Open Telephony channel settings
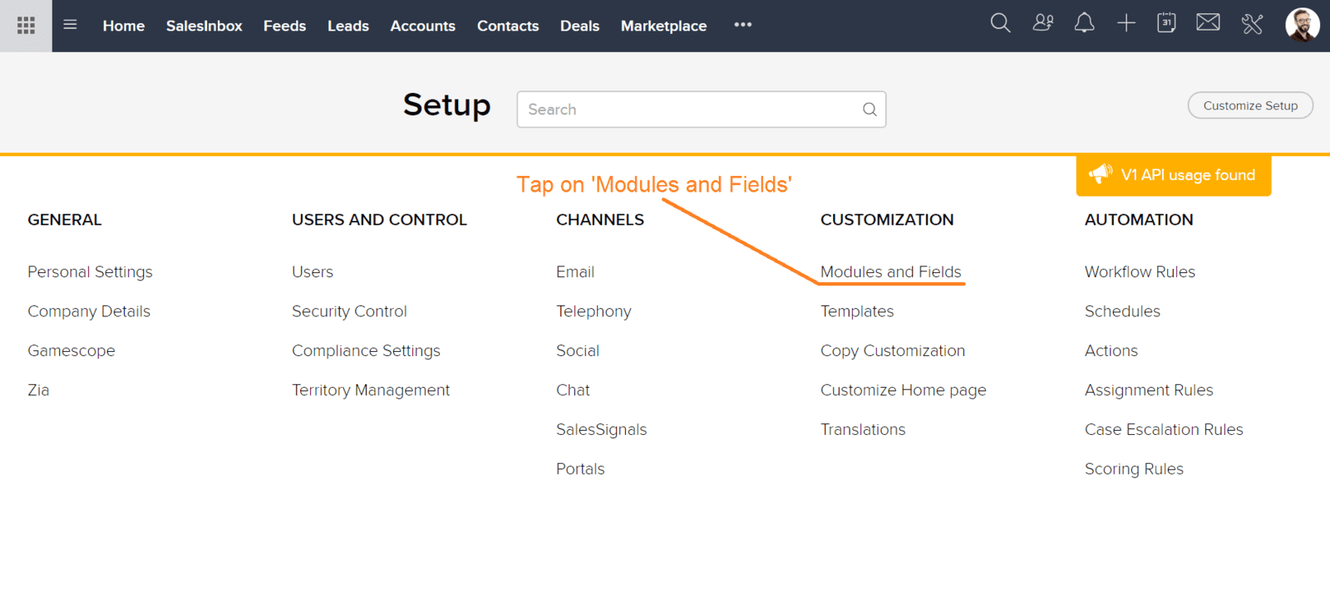The width and height of the screenshot is (1330, 596). coord(594,311)
